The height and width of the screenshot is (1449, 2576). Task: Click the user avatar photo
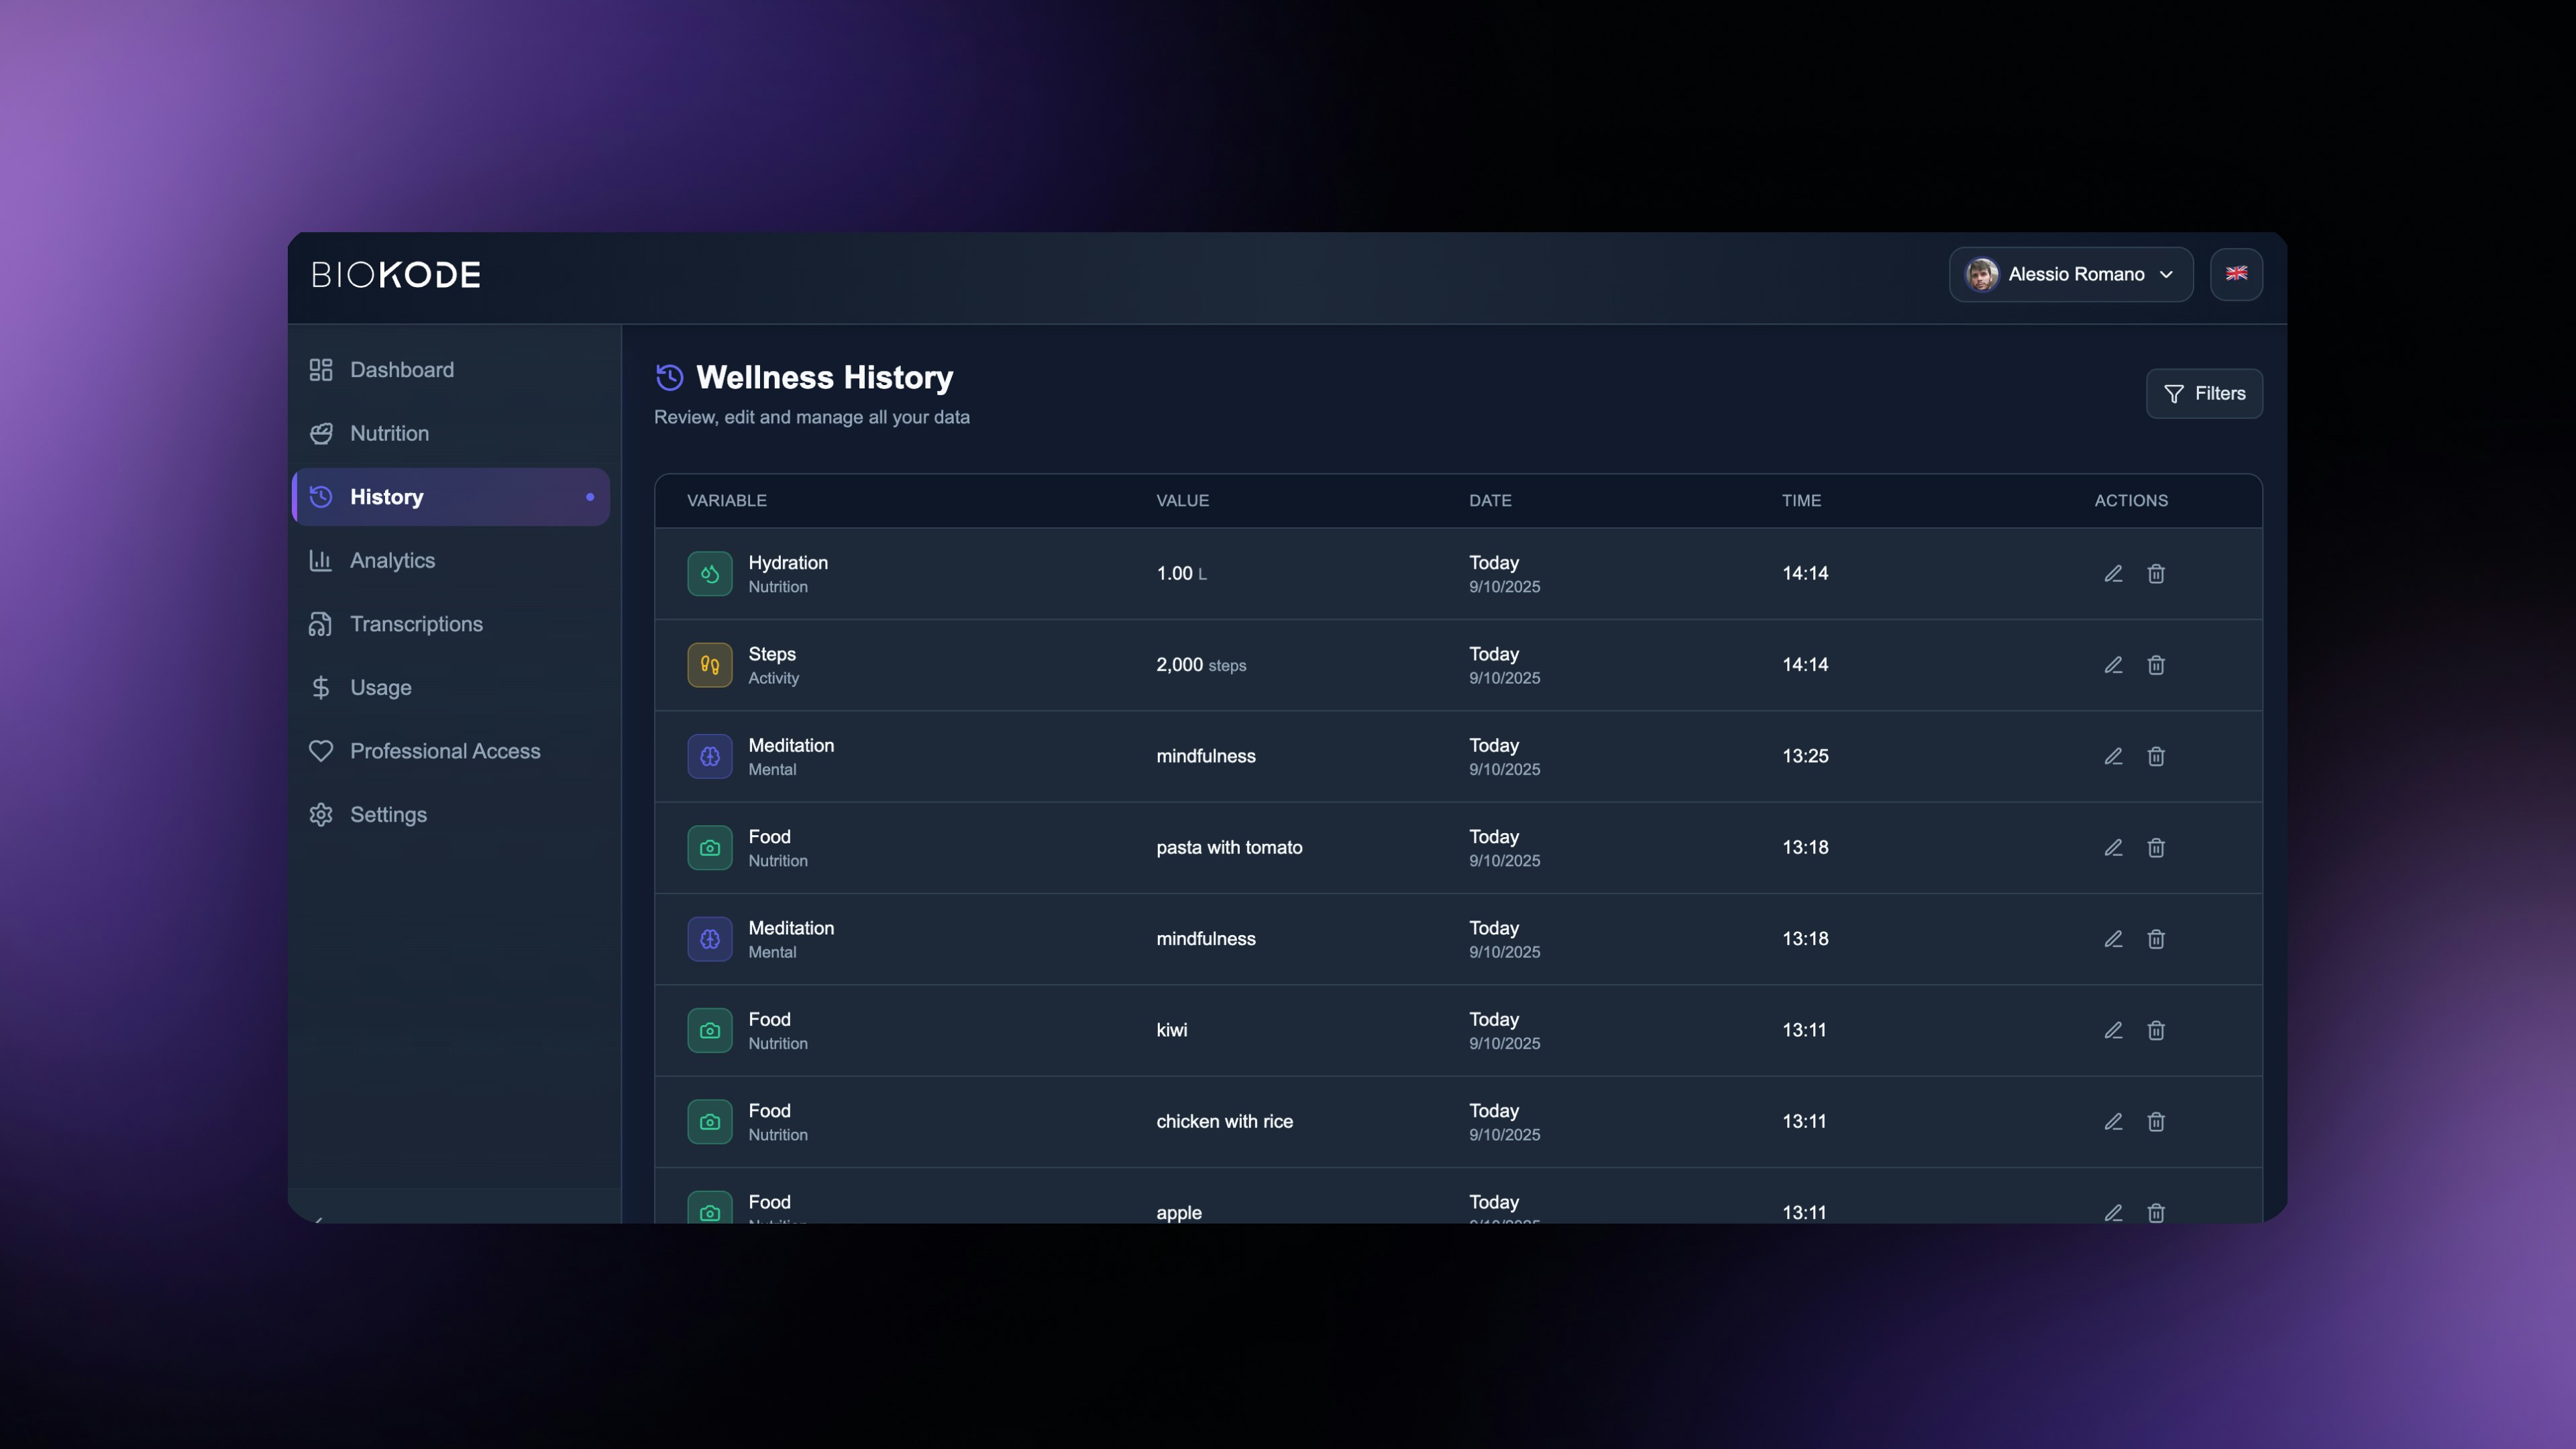point(1981,274)
